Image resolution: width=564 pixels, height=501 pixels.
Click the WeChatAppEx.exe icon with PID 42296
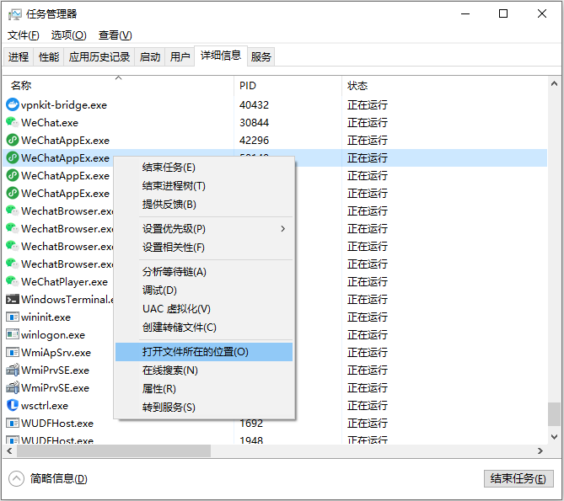pos(13,140)
